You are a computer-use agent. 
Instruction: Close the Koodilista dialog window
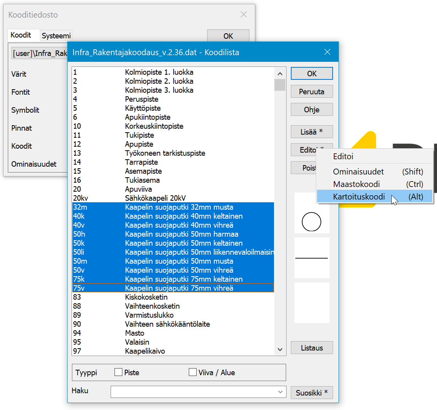(x=328, y=52)
